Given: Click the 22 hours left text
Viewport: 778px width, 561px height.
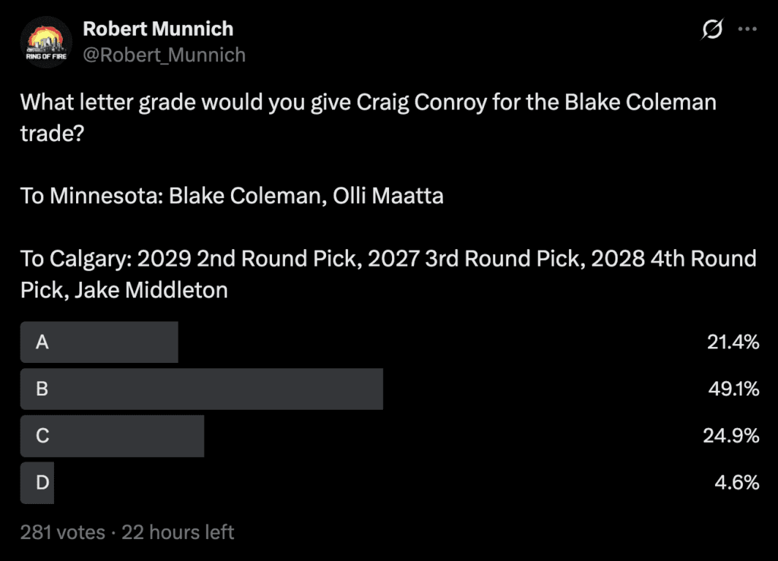Looking at the screenshot, I should [x=178, y=532].
